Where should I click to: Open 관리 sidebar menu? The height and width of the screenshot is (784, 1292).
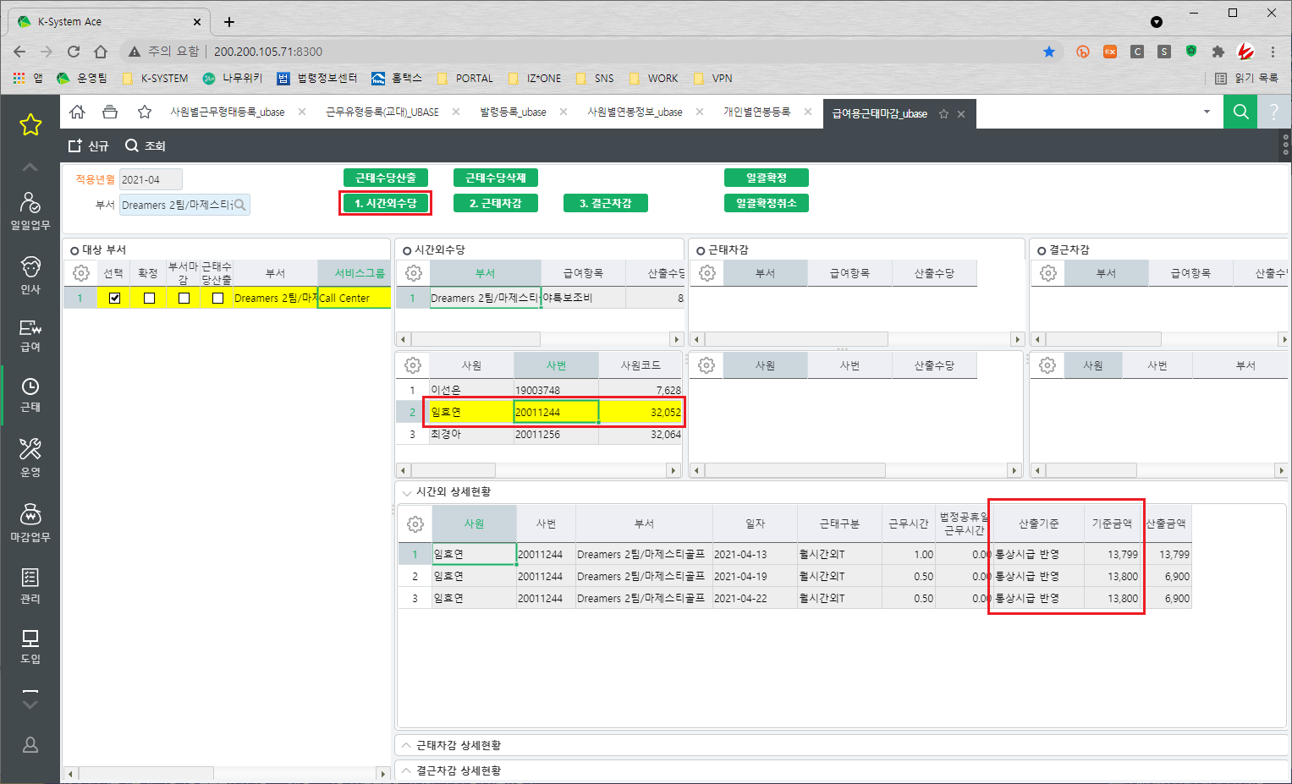tap(30, 585)
